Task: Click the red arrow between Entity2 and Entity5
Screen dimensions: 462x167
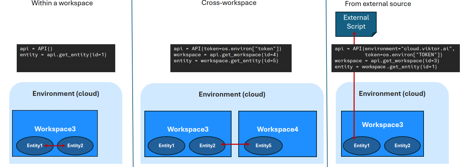Action: point(235,144)
